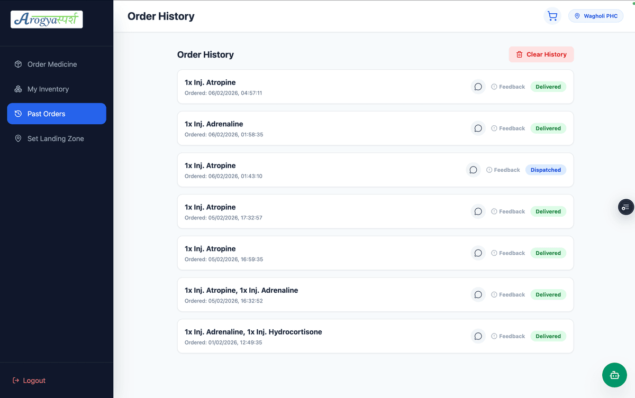Open the shopping cart icon
The image size is (635, 398).
coord(552,16)
